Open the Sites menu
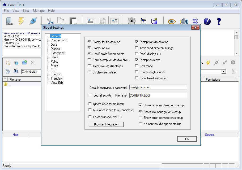The image size is (242, 170). tap(26, 11)
